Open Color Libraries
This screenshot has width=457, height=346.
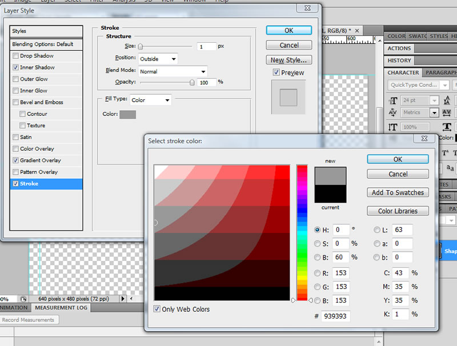[398, 211]
